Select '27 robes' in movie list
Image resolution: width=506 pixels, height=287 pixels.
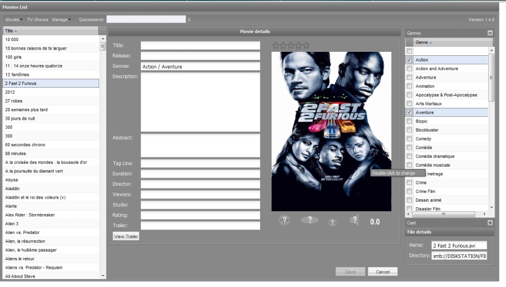51,101
